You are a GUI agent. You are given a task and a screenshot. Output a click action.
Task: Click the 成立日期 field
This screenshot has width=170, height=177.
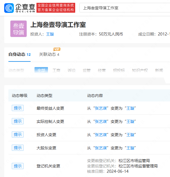click(x=154, y=34)
